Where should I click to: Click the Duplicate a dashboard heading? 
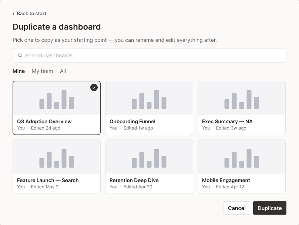coord(57,27)
